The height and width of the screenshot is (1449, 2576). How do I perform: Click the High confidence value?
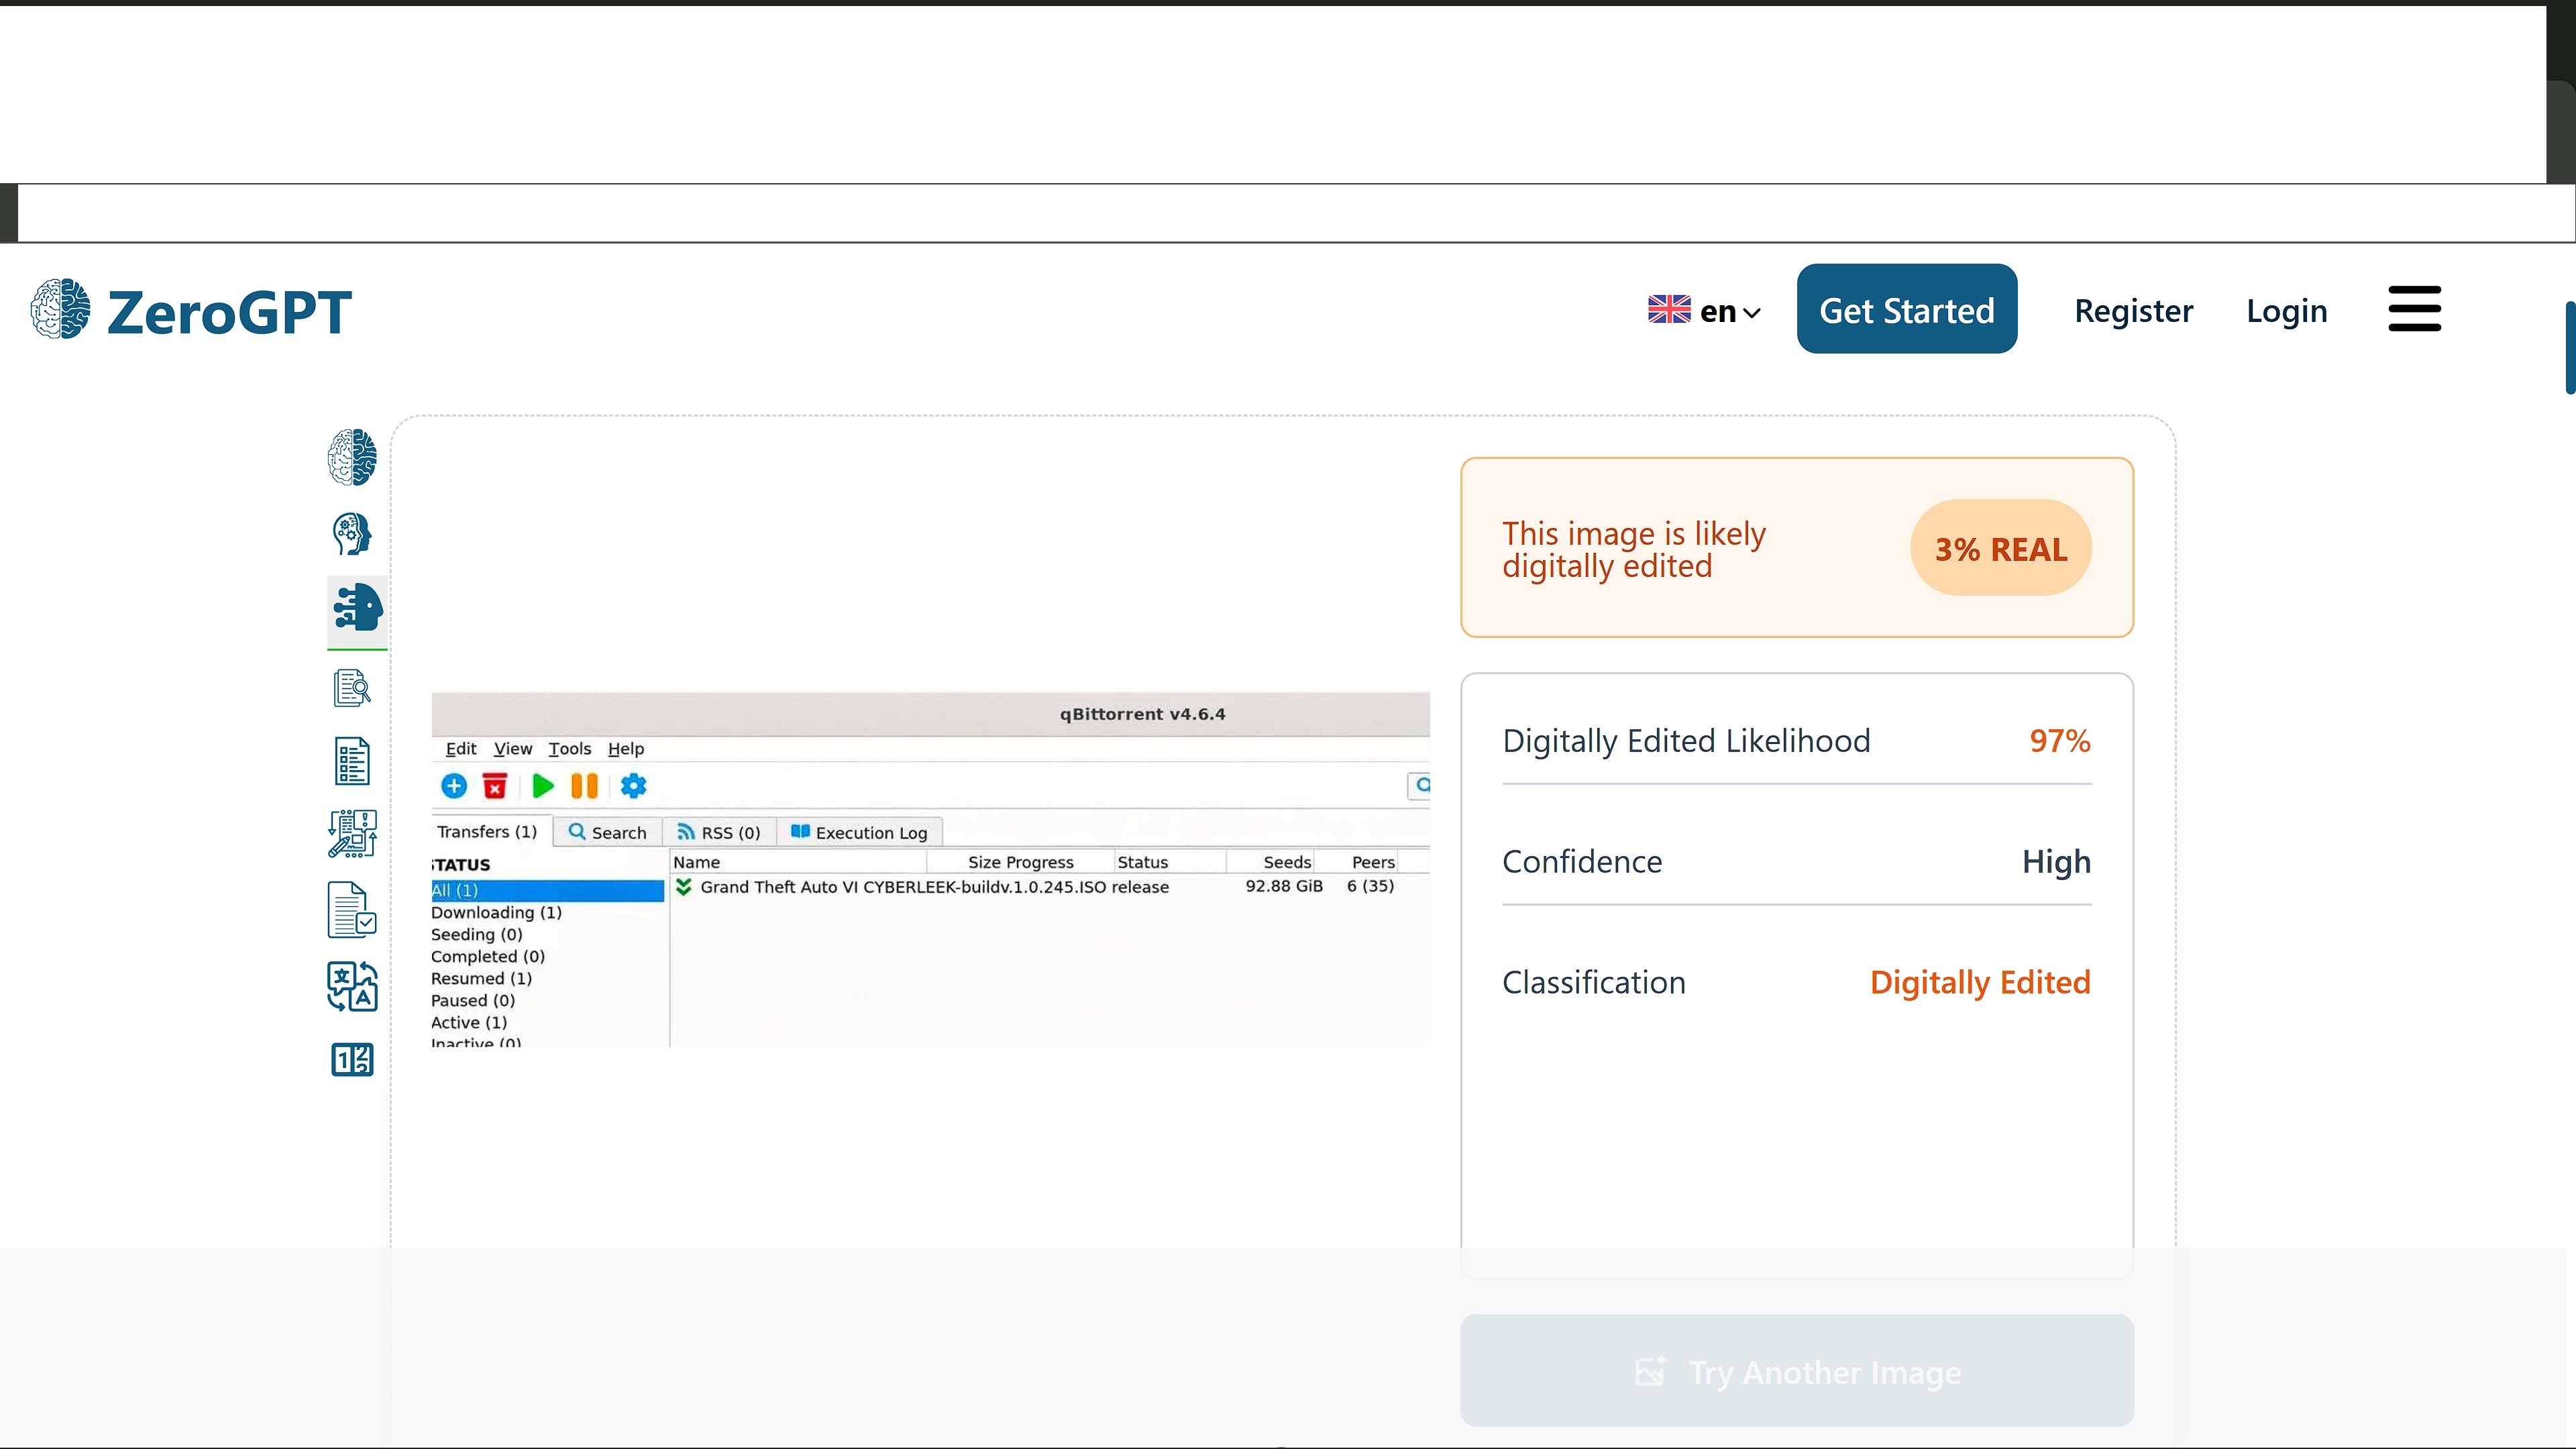click(2056, 862)
